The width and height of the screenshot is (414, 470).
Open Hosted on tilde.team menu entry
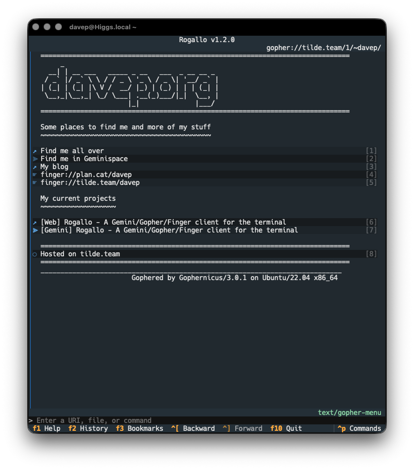click(x=80, y=254)
